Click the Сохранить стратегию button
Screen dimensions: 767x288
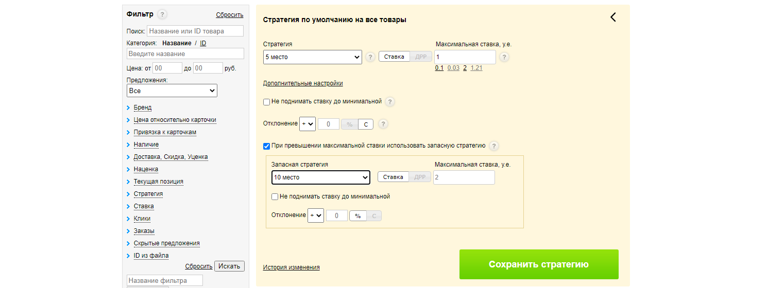tap(539, 264)
